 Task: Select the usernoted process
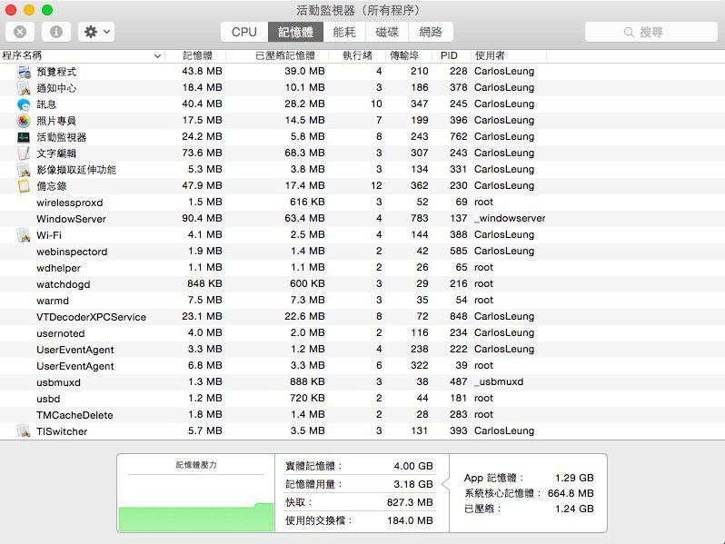[362, 332]
